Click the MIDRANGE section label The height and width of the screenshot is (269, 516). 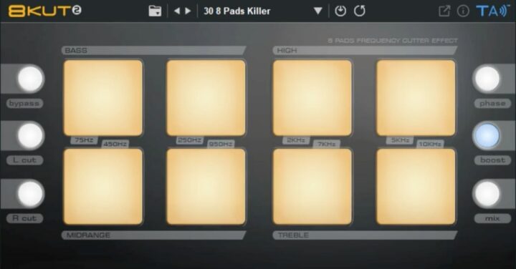pos(88,235)
